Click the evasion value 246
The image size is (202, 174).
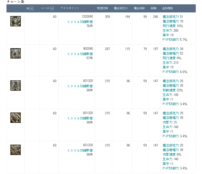coord(155,17)
